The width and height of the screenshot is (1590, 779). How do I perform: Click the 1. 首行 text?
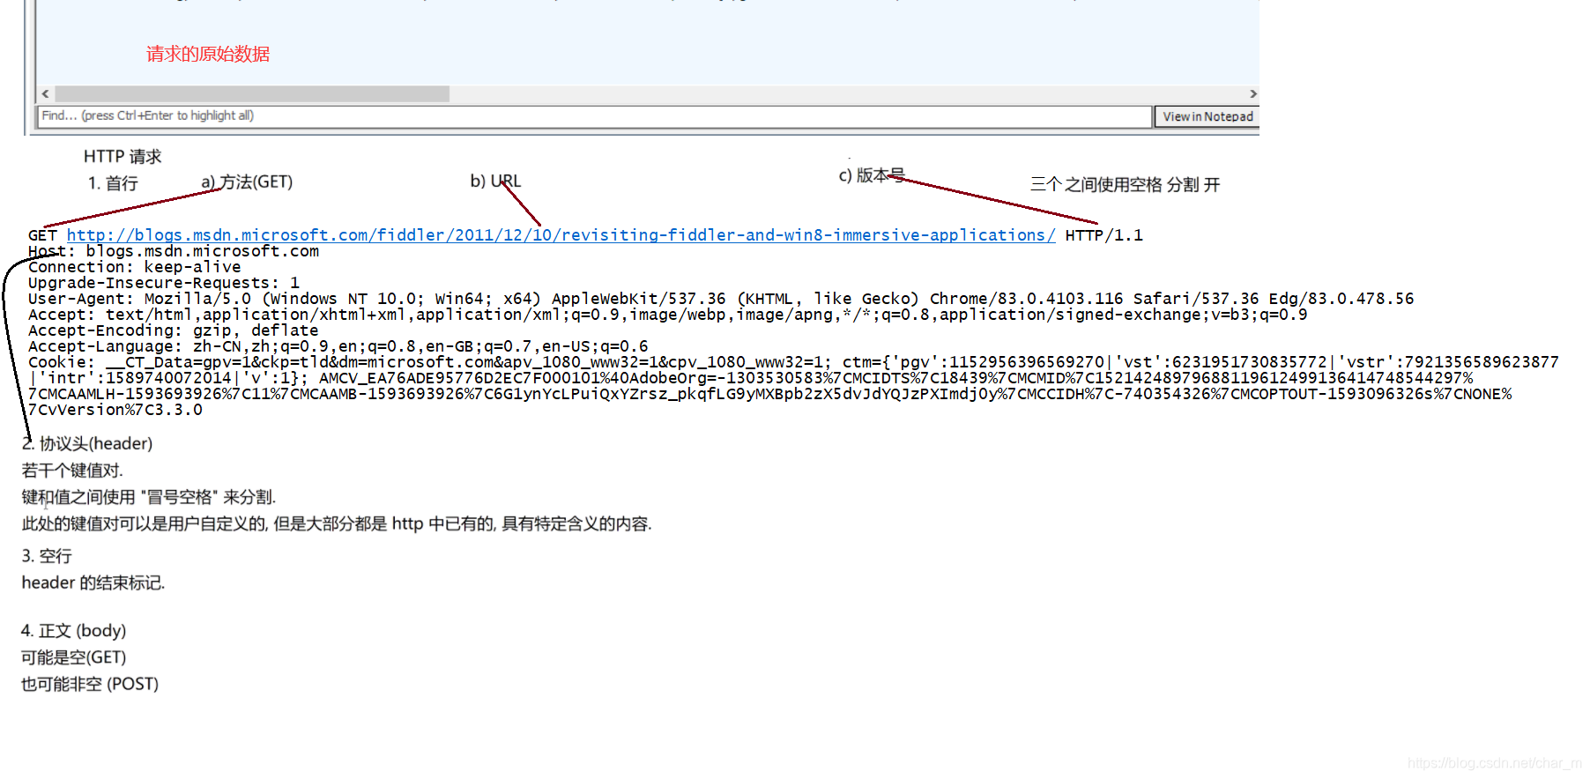[113, 183]
